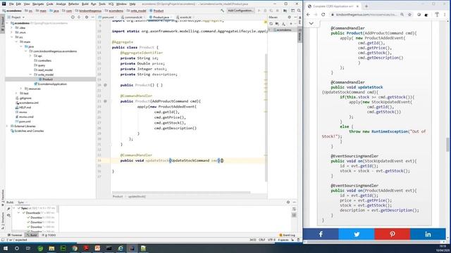
Task: Share the article on LinkedIn
Action: (x=428, y=234)
